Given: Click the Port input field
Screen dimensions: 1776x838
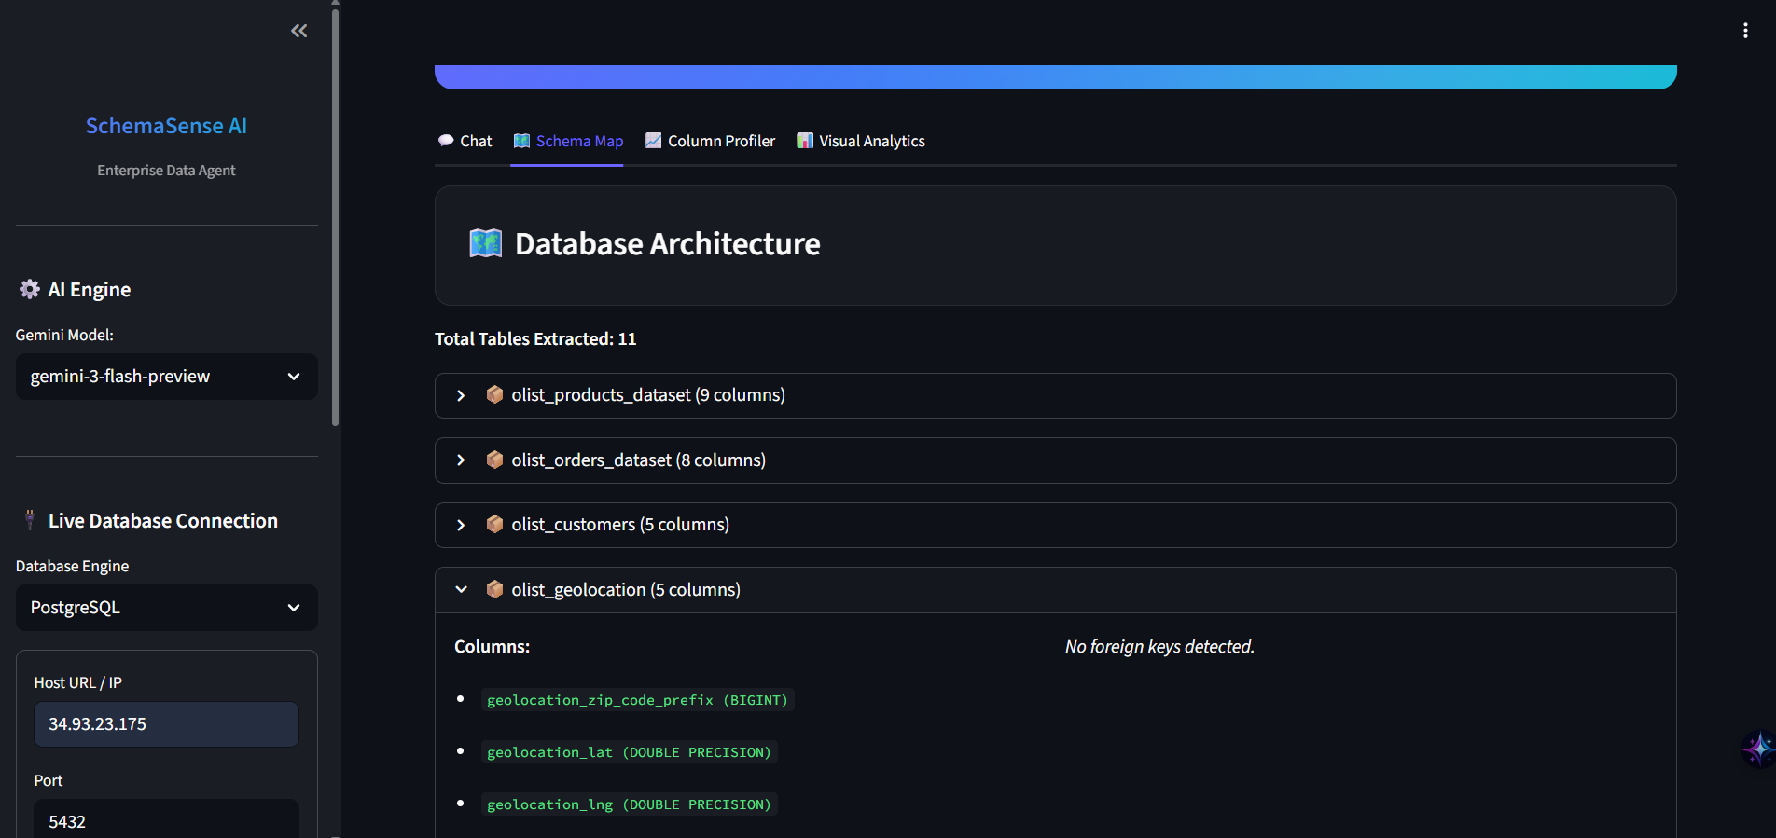Looking at the screenshot, I should point(167,819).
